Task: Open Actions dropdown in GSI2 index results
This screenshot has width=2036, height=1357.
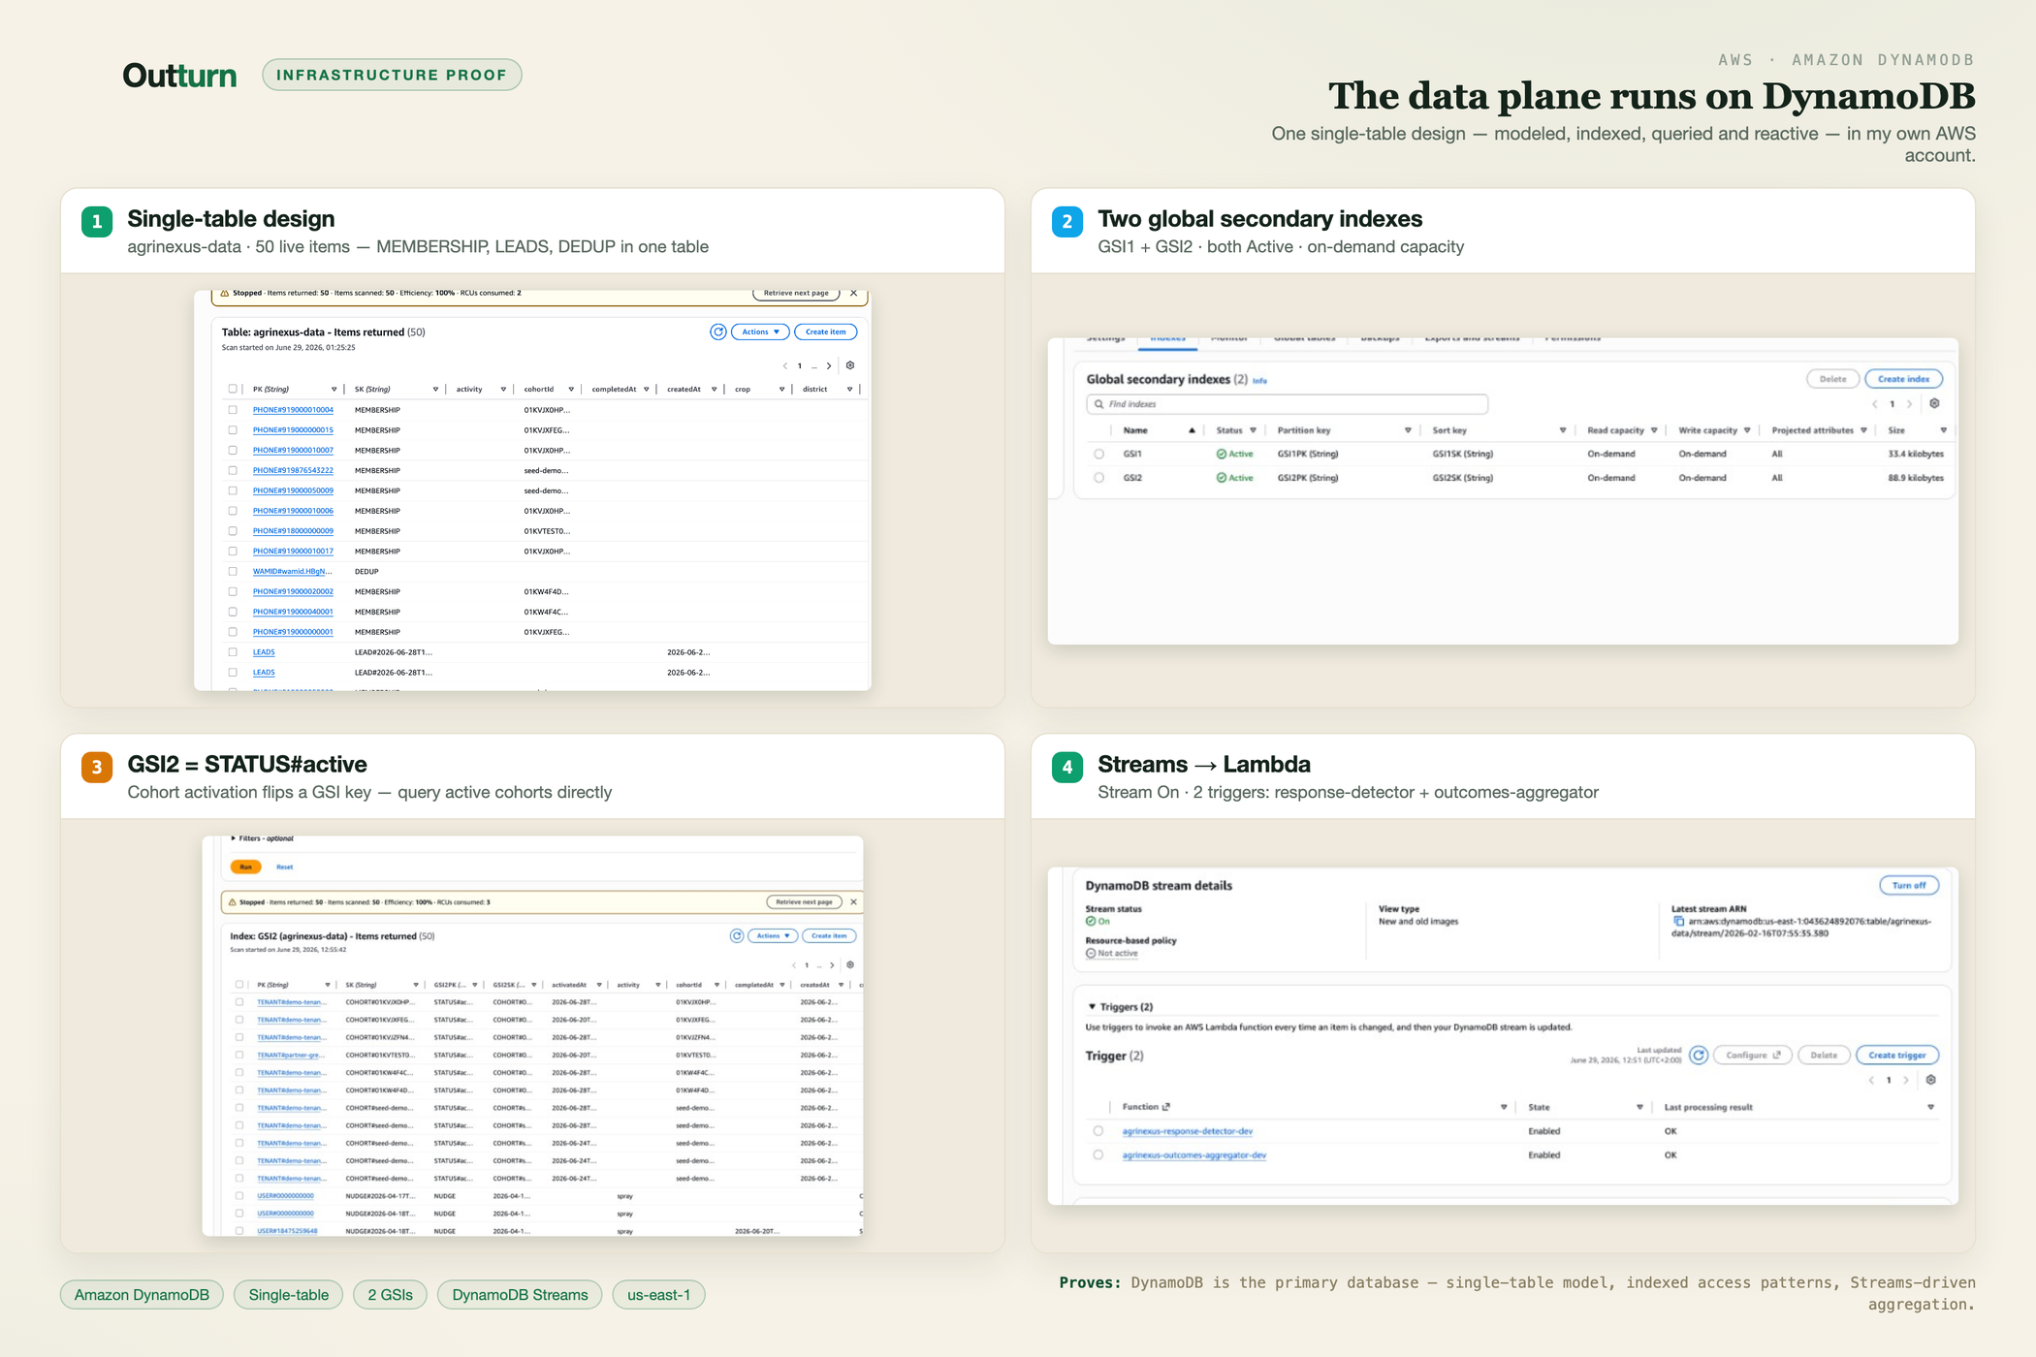Action: (x=773, y=935)
